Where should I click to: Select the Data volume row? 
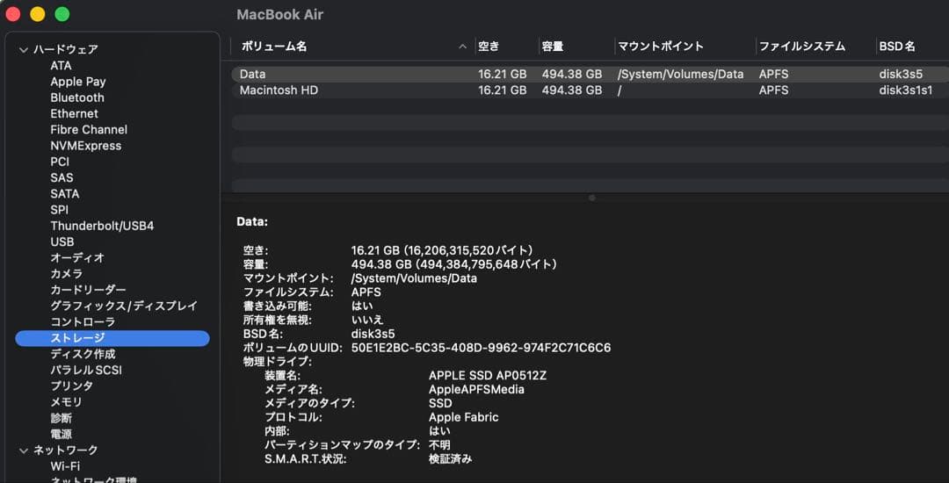590,75
